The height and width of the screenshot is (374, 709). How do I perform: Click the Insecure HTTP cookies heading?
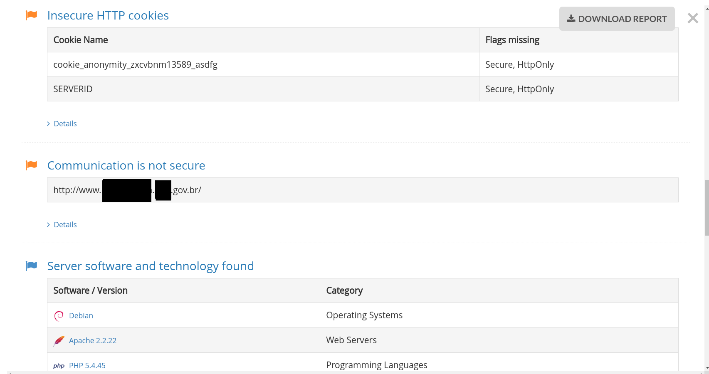click(x=108, y=15)
